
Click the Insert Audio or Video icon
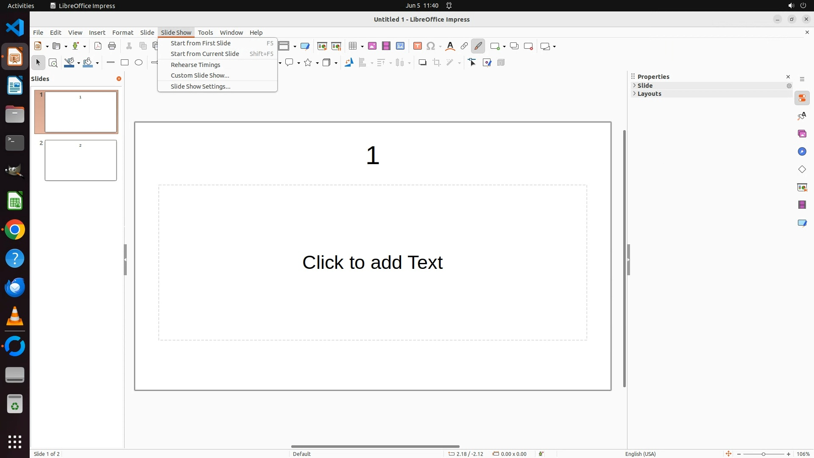click(386, 46)
